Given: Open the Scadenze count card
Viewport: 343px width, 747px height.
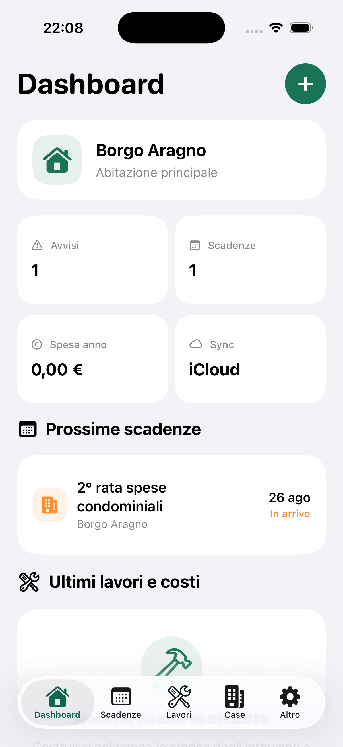Looking at the screenshot, I should (250, 260).
